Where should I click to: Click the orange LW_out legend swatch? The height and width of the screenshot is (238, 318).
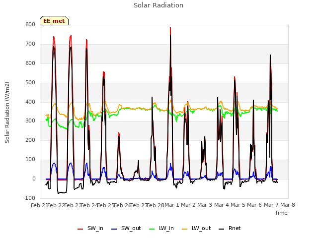[x=185, y=229]
